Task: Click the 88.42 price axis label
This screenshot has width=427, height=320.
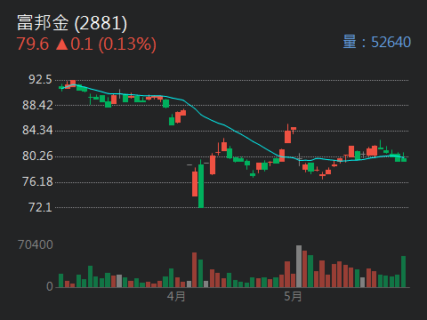Action: (37, 105)
